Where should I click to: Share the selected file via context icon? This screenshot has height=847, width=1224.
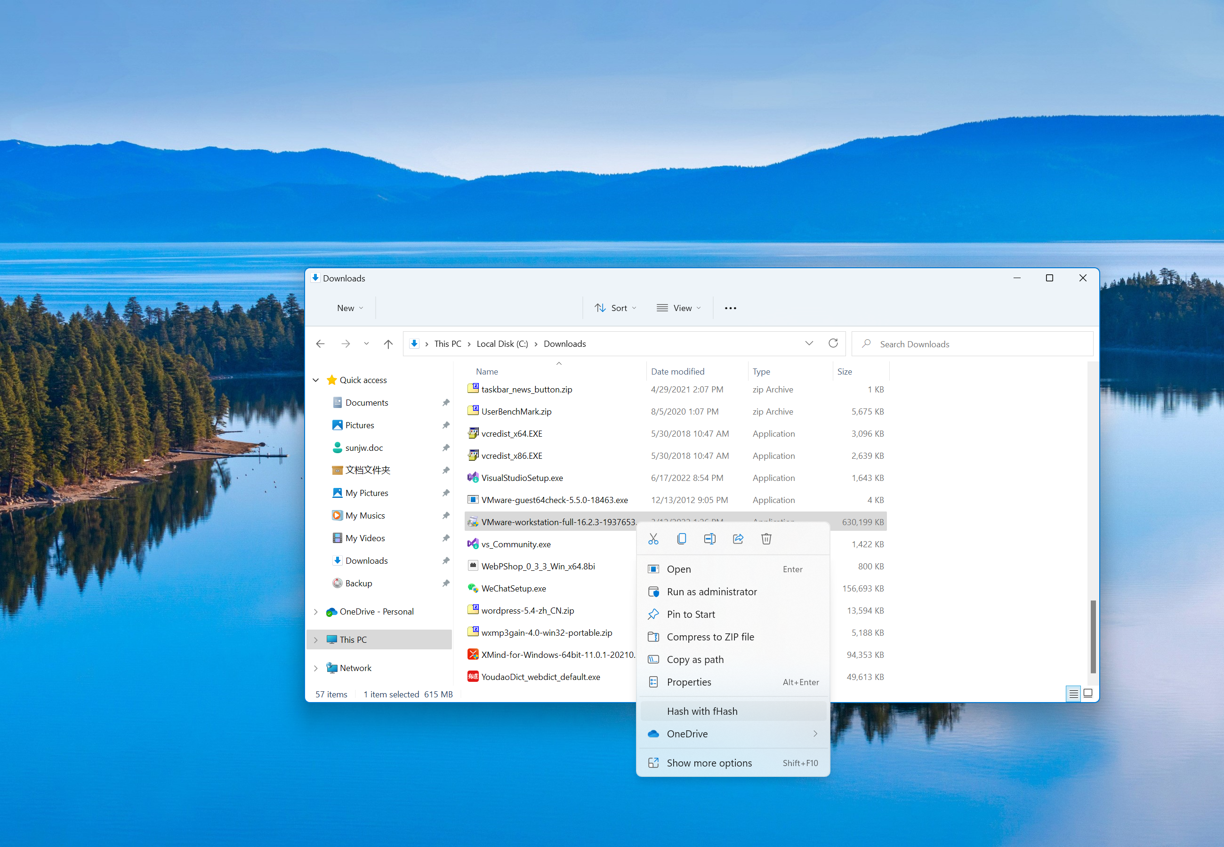coord(738,538)
